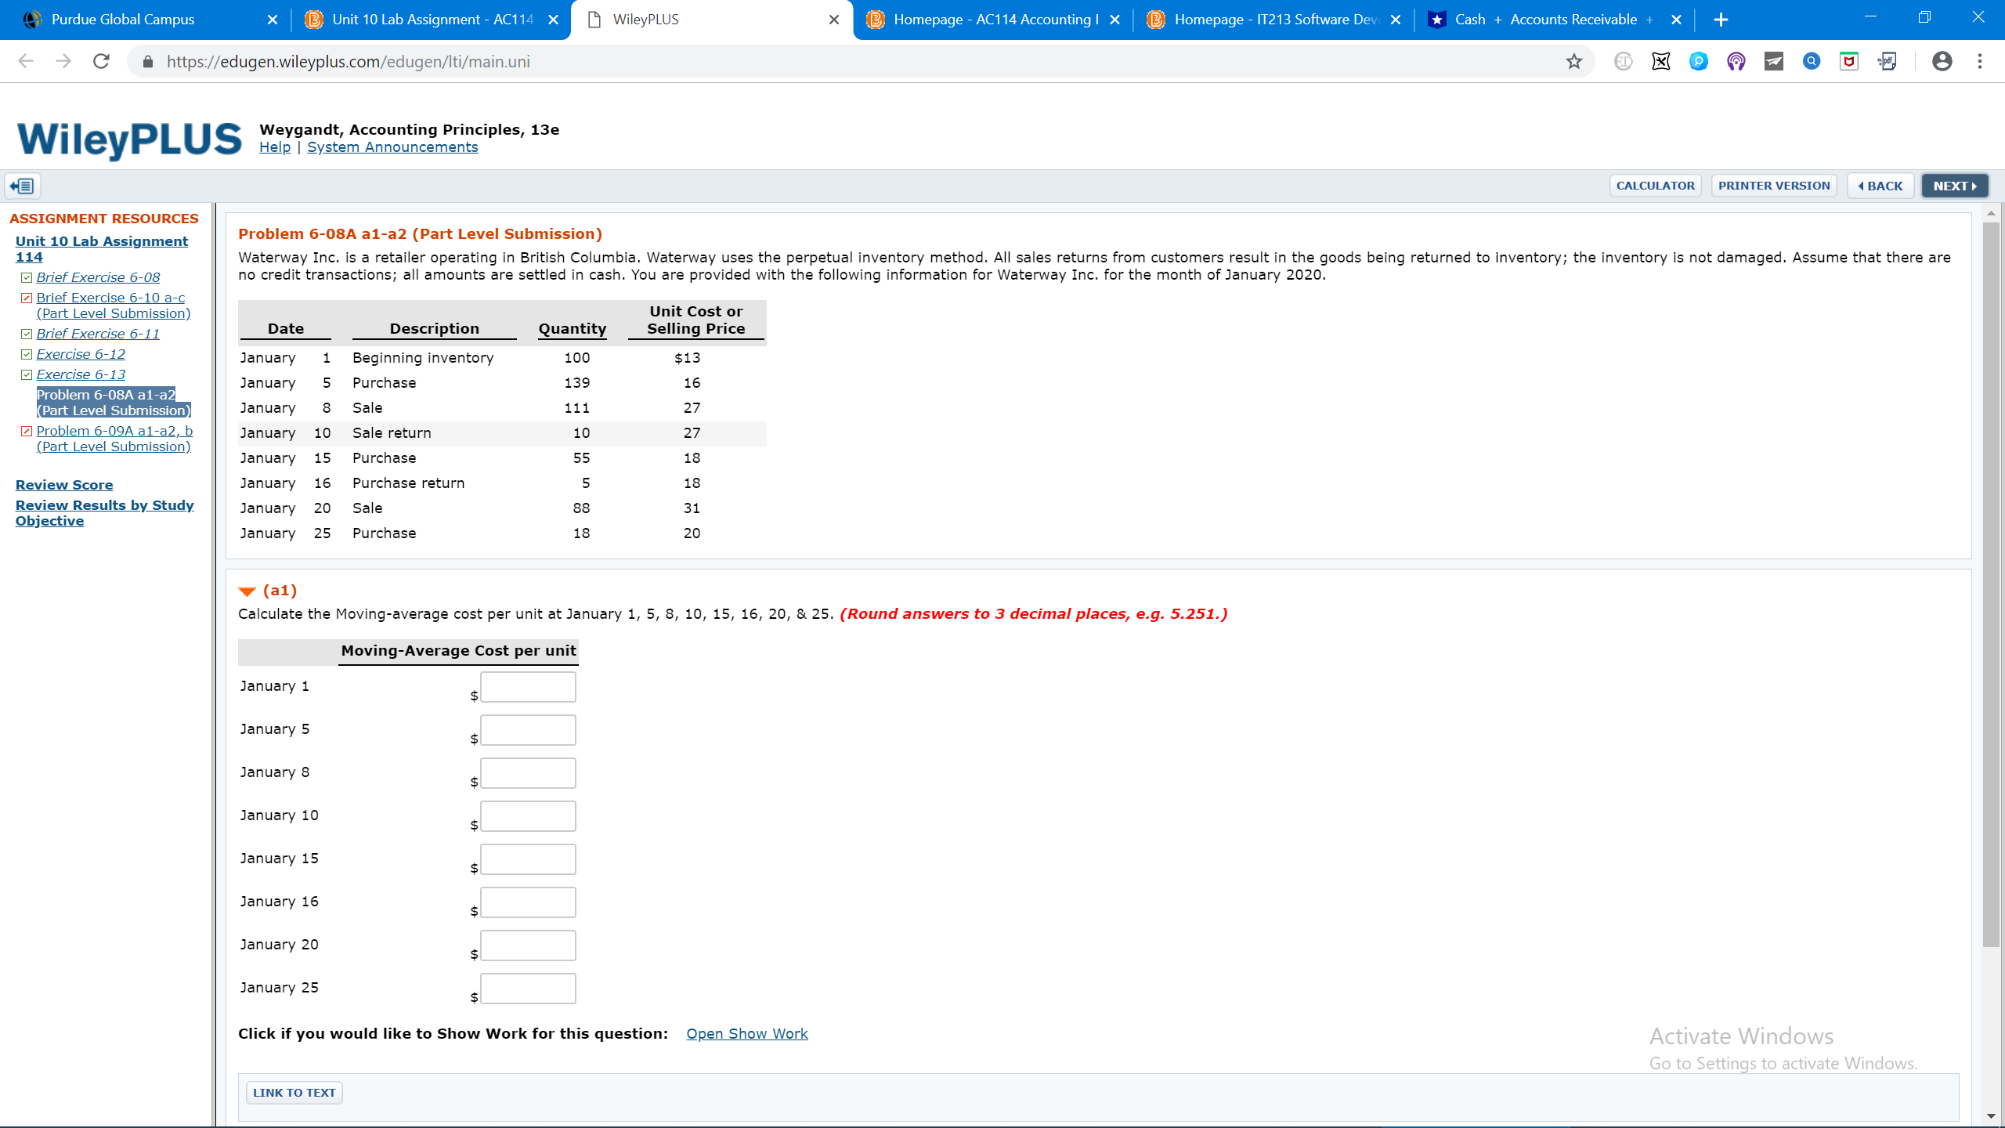Collapse the (a1) section triangle
2005x1128 pixels.
pyautogui.click(x=247, y=591)
